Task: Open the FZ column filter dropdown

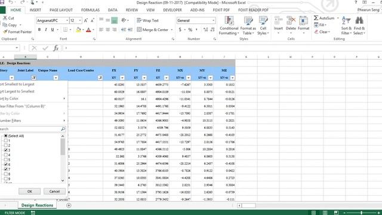Action: (x=166, y=78)
